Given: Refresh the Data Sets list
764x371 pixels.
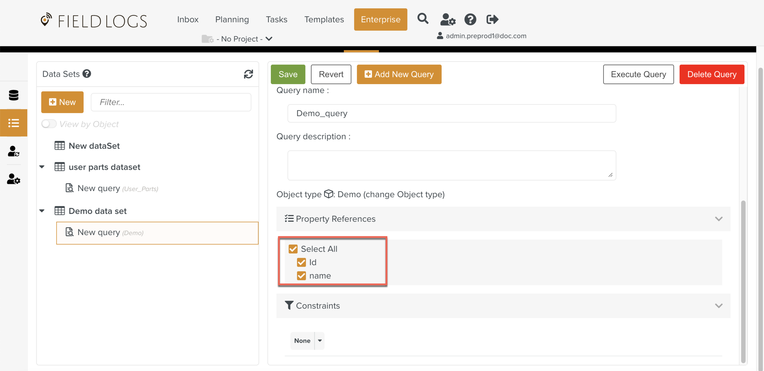Looking at the screenshot, I should tap(248, 74).
